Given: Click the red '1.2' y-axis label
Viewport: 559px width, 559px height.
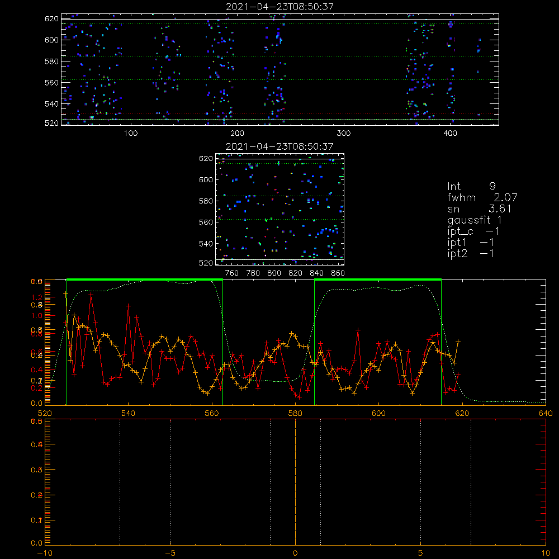Looking at the screenshot, I should coord(37,297).
